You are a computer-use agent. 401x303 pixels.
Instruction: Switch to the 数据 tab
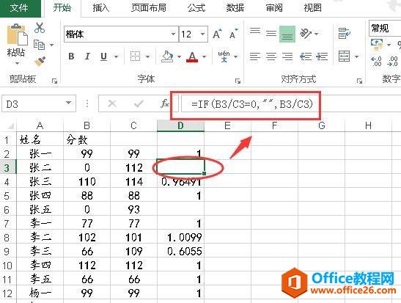point(235,7)
